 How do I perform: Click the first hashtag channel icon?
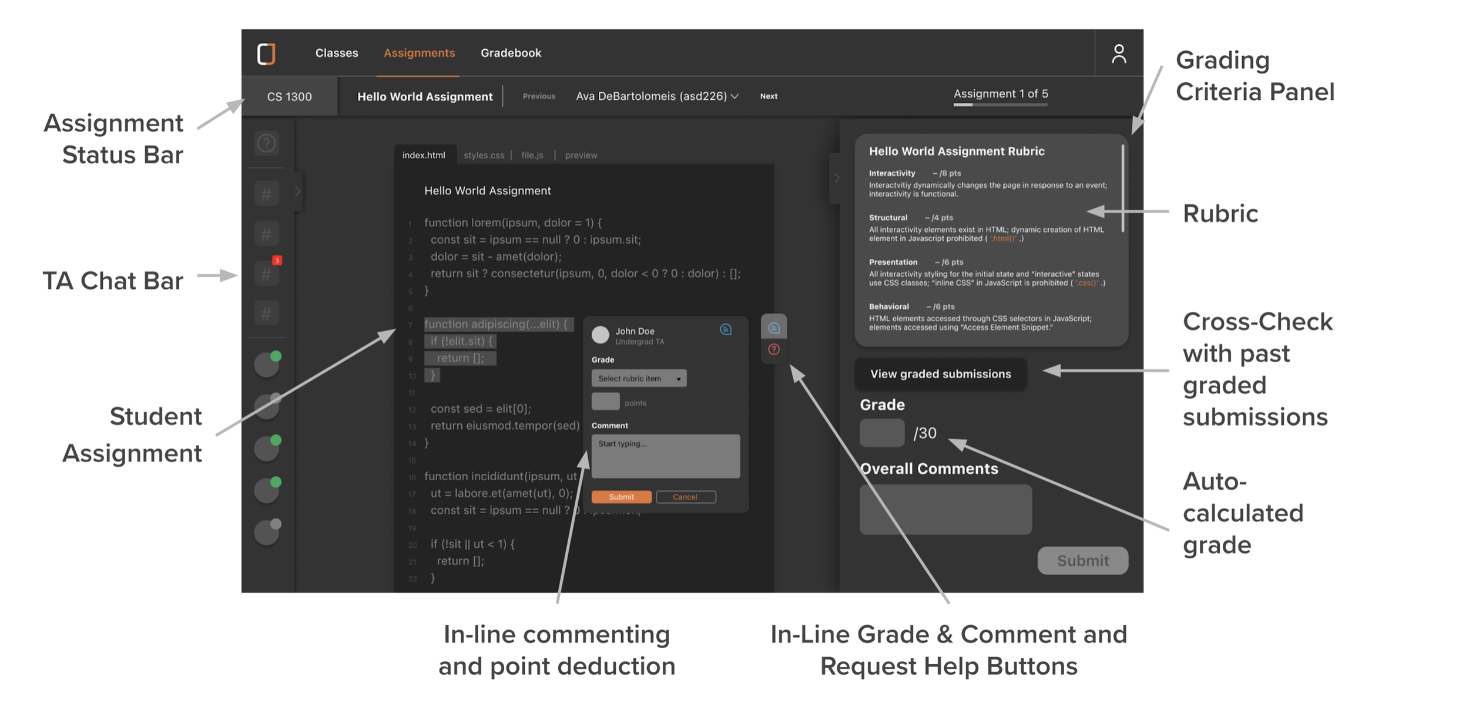pos(267,194)
